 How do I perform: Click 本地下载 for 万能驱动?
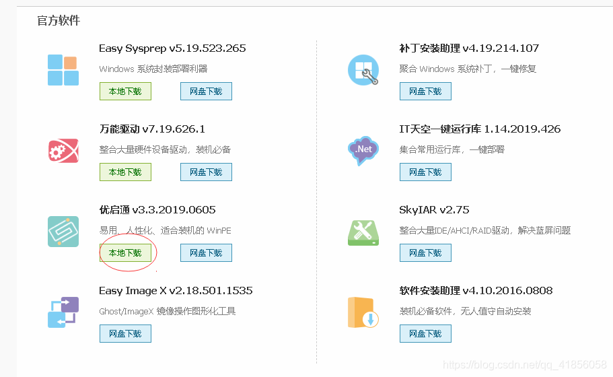point(125,172)
